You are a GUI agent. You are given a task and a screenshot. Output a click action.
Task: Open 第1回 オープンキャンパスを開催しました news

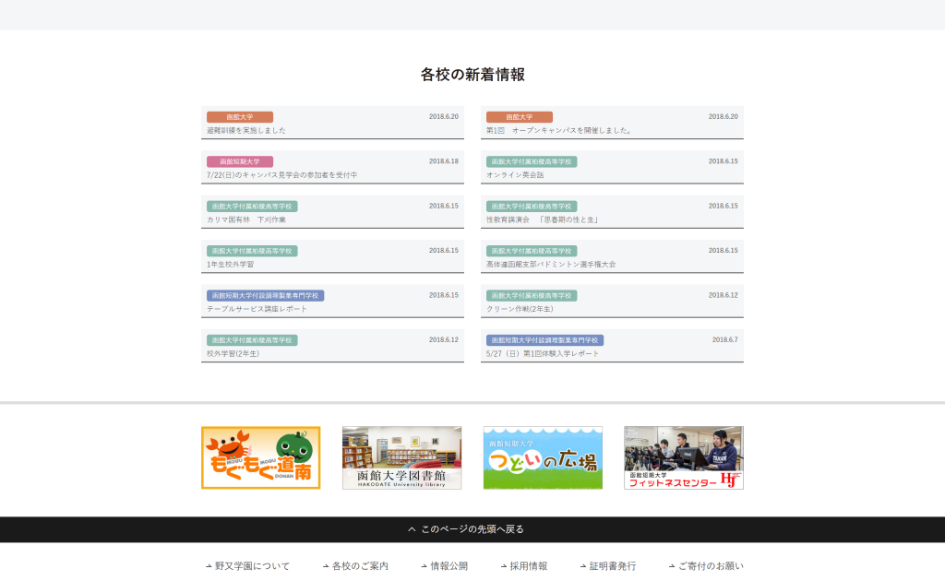click(612, 123)
